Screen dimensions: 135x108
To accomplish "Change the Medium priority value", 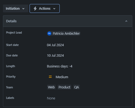I will pos(62,77).
